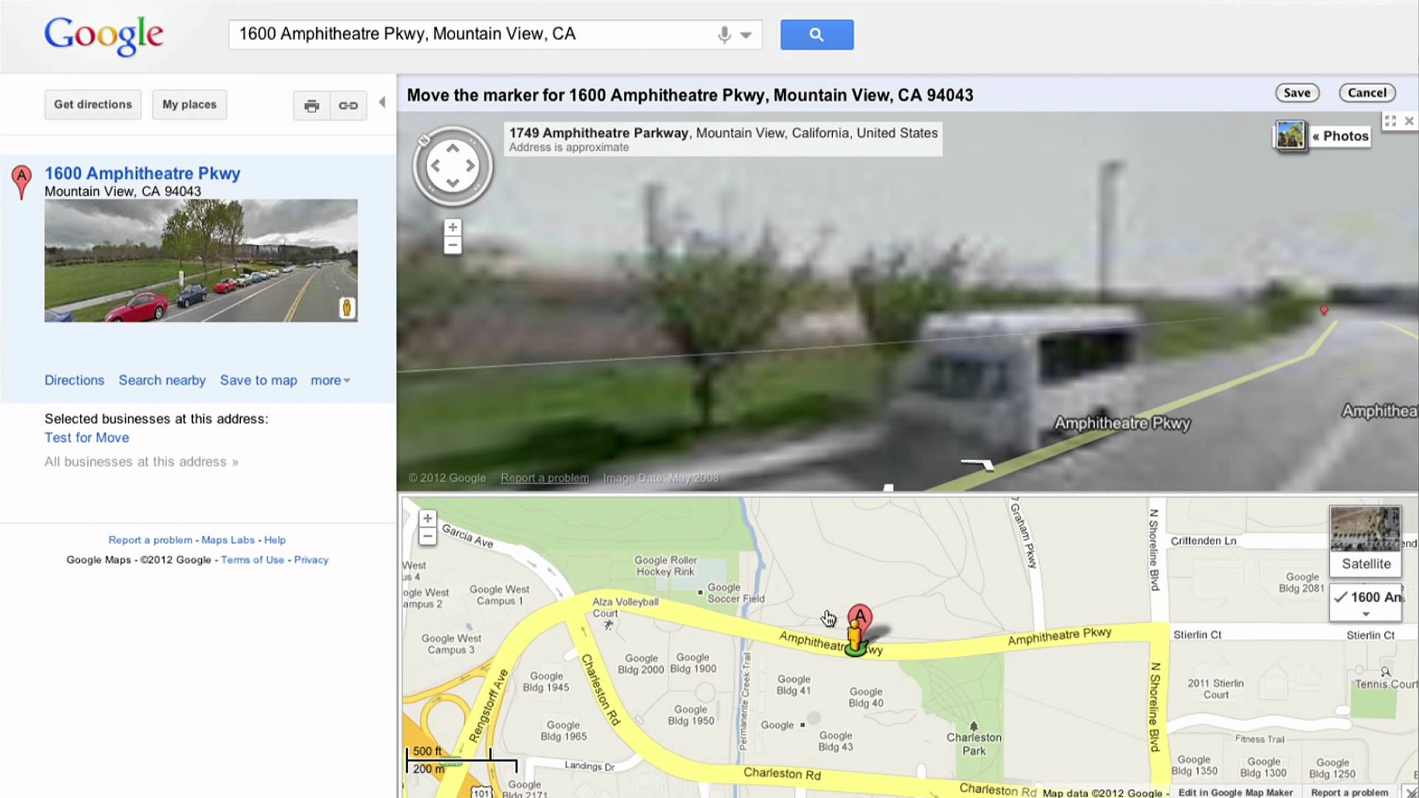Toggle street view full screen icon

point(1390,121)
